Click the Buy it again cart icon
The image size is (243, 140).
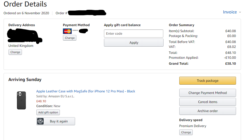(40, 121)
